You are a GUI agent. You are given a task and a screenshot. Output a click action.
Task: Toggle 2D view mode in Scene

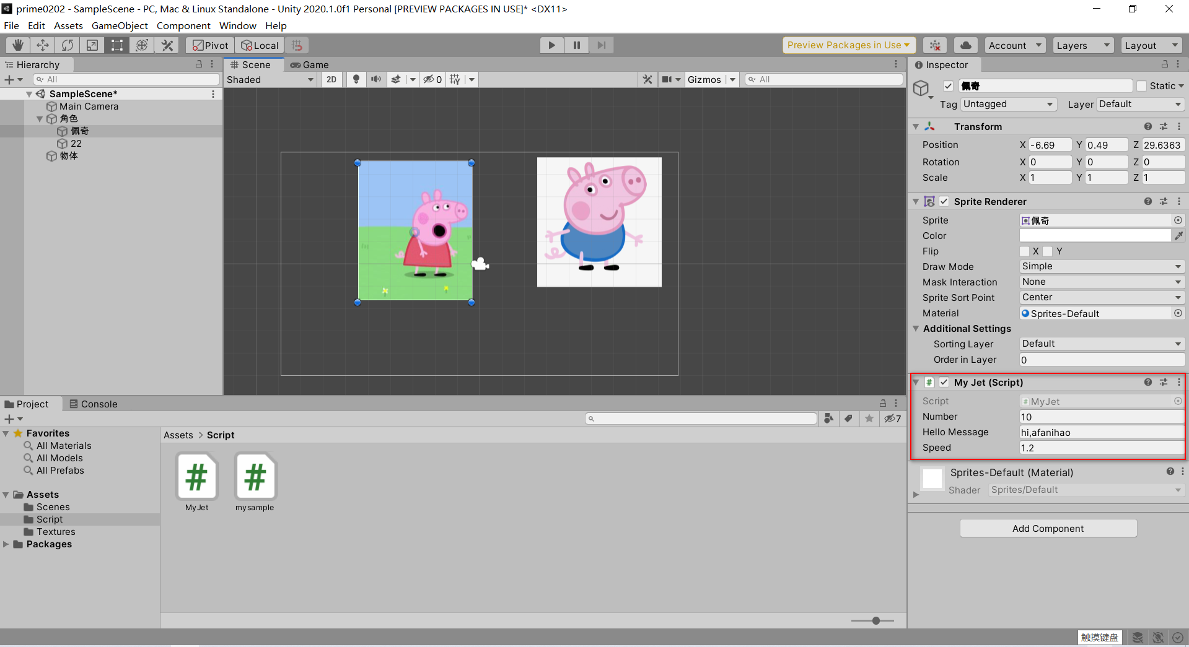tap(331, 79)
